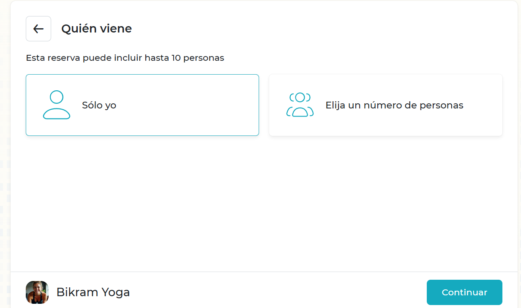Go back from the Quién viene step
The image size is (521, 308).
pyautogui.click(x=38, y=29)
